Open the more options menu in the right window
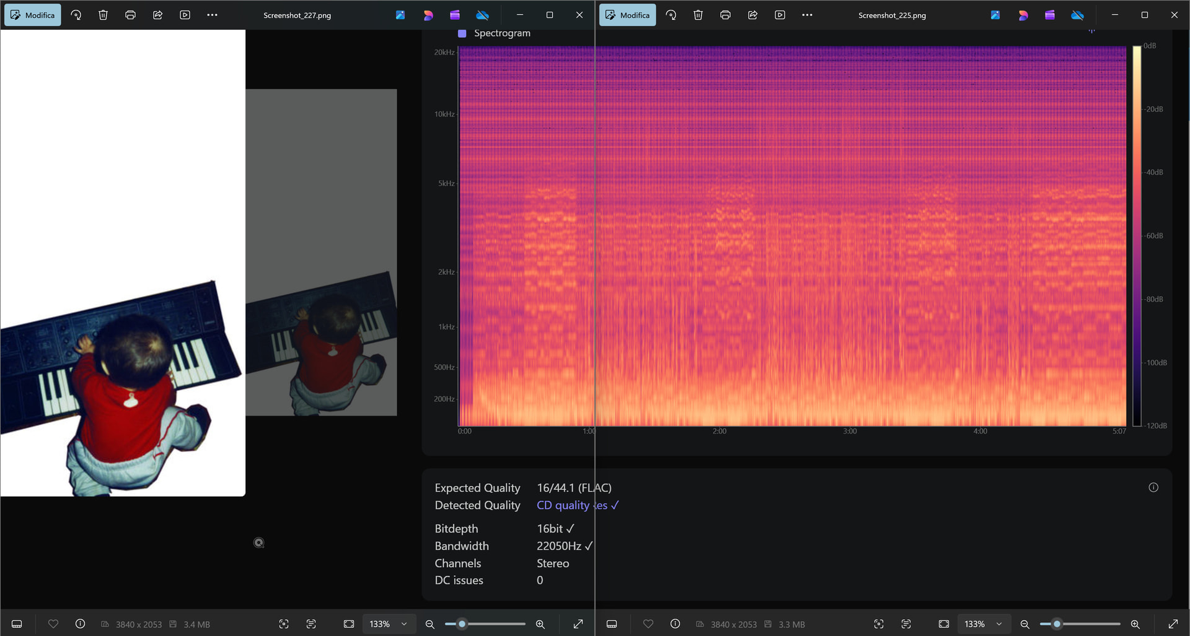 coord(807,15)
